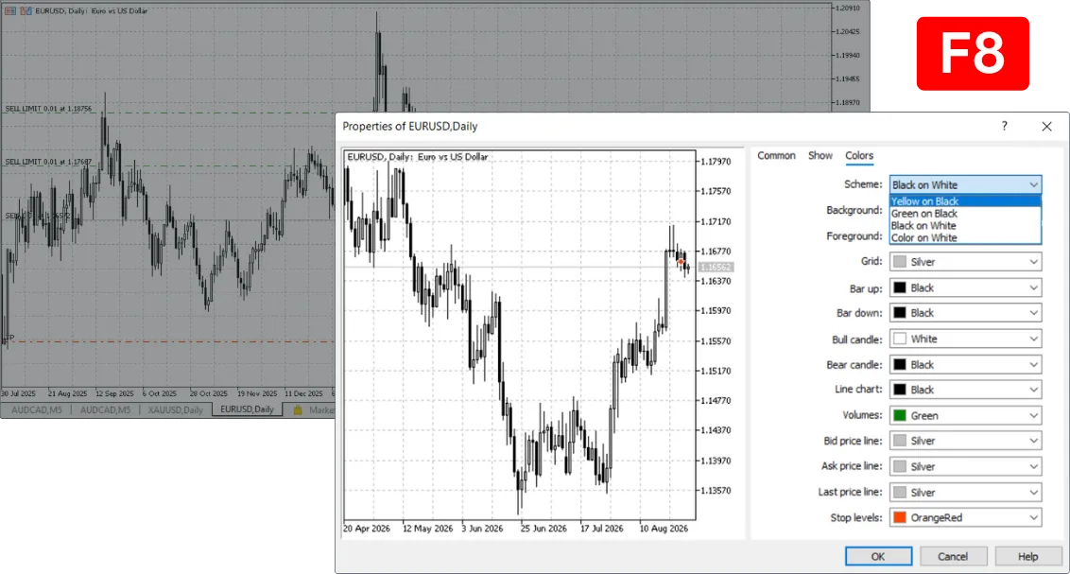Viewport: 1070px width, 574px height.
Task: Click the preview chart title EURUSD, Daily
Action: pos(418,157)
